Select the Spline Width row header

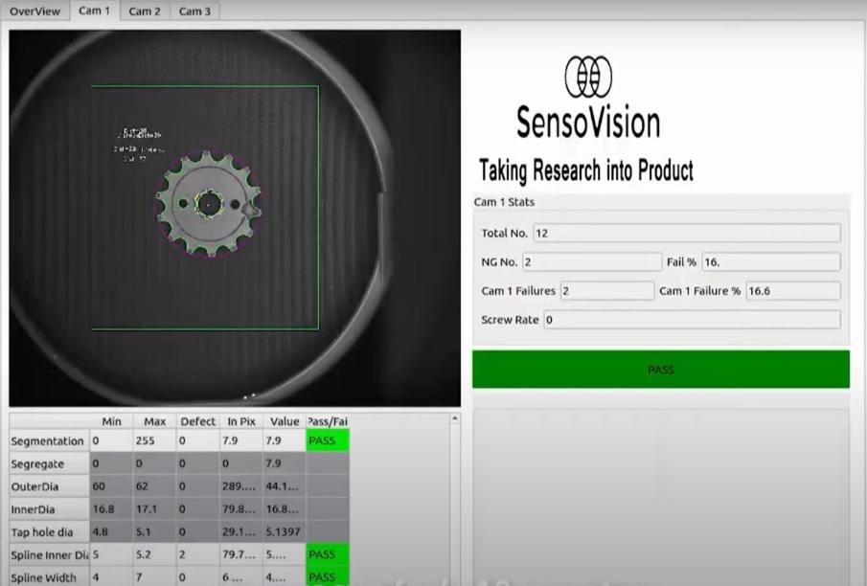click(x=49, y=576)
